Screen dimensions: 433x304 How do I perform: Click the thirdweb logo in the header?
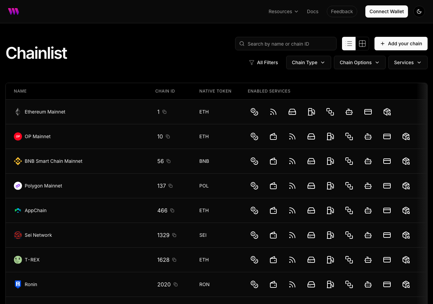tap(14, 11)
